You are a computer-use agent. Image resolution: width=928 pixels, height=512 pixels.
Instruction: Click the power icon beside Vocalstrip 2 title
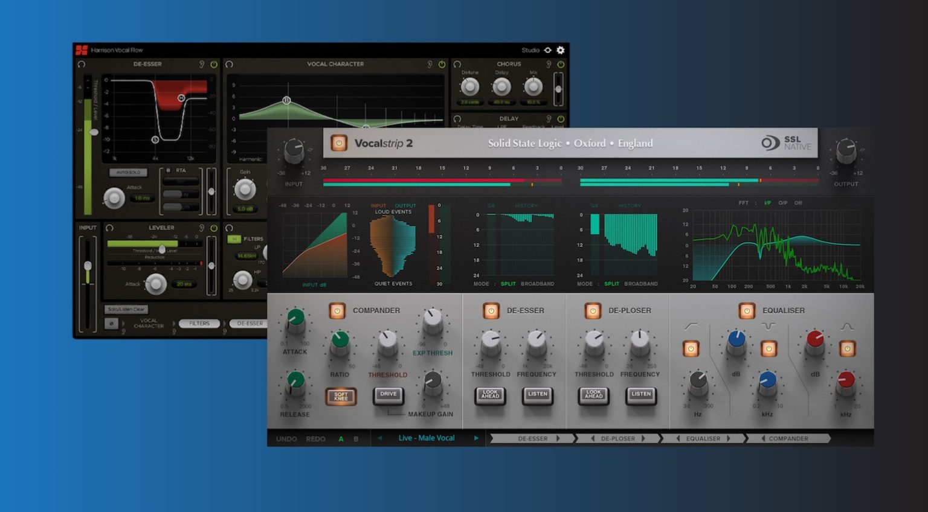pyautogui.click(x=338, y=143)
